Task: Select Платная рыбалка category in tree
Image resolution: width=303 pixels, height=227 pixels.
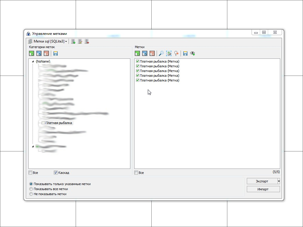Action: [59, 123]
